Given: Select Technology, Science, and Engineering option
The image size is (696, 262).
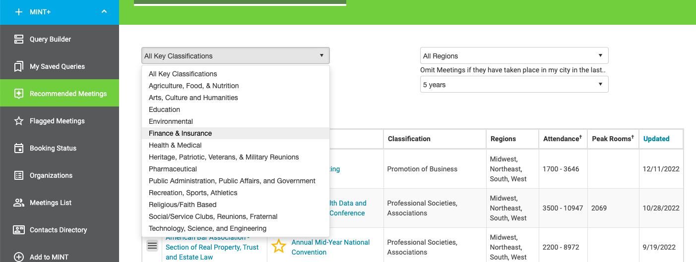Looking at the screenshot, I should 207,228.
